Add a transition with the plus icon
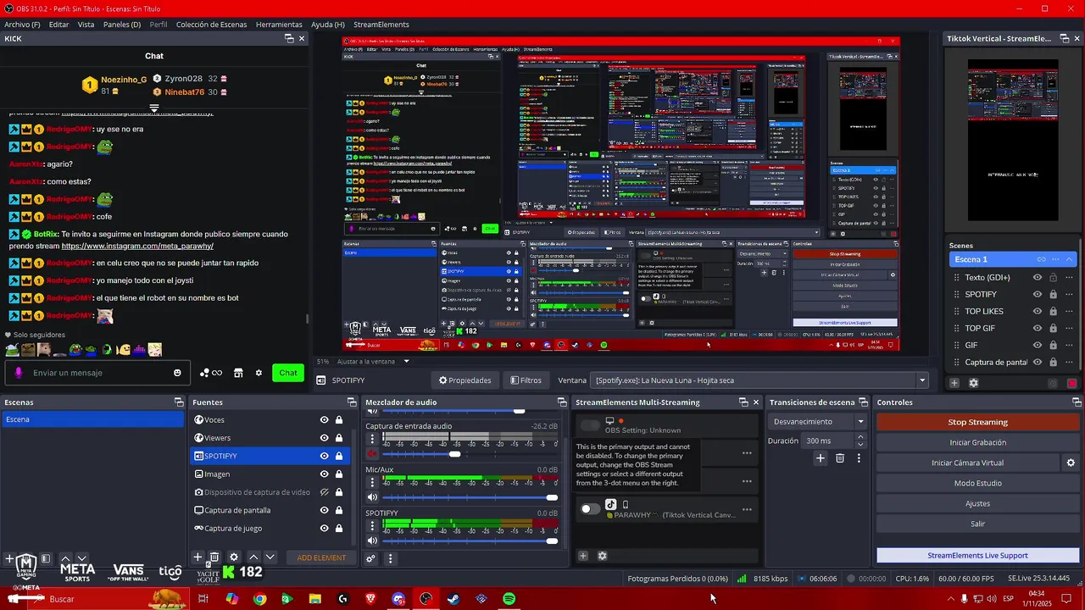 (x=820, y=457)
